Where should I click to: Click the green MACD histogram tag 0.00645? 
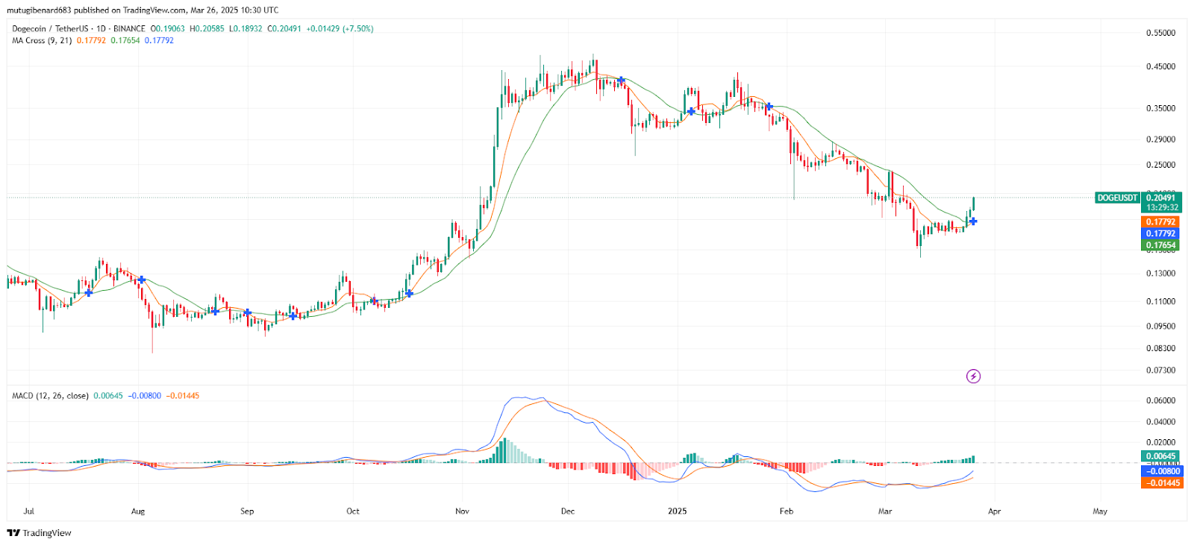pyautogui.click(x=1161, y=456)
